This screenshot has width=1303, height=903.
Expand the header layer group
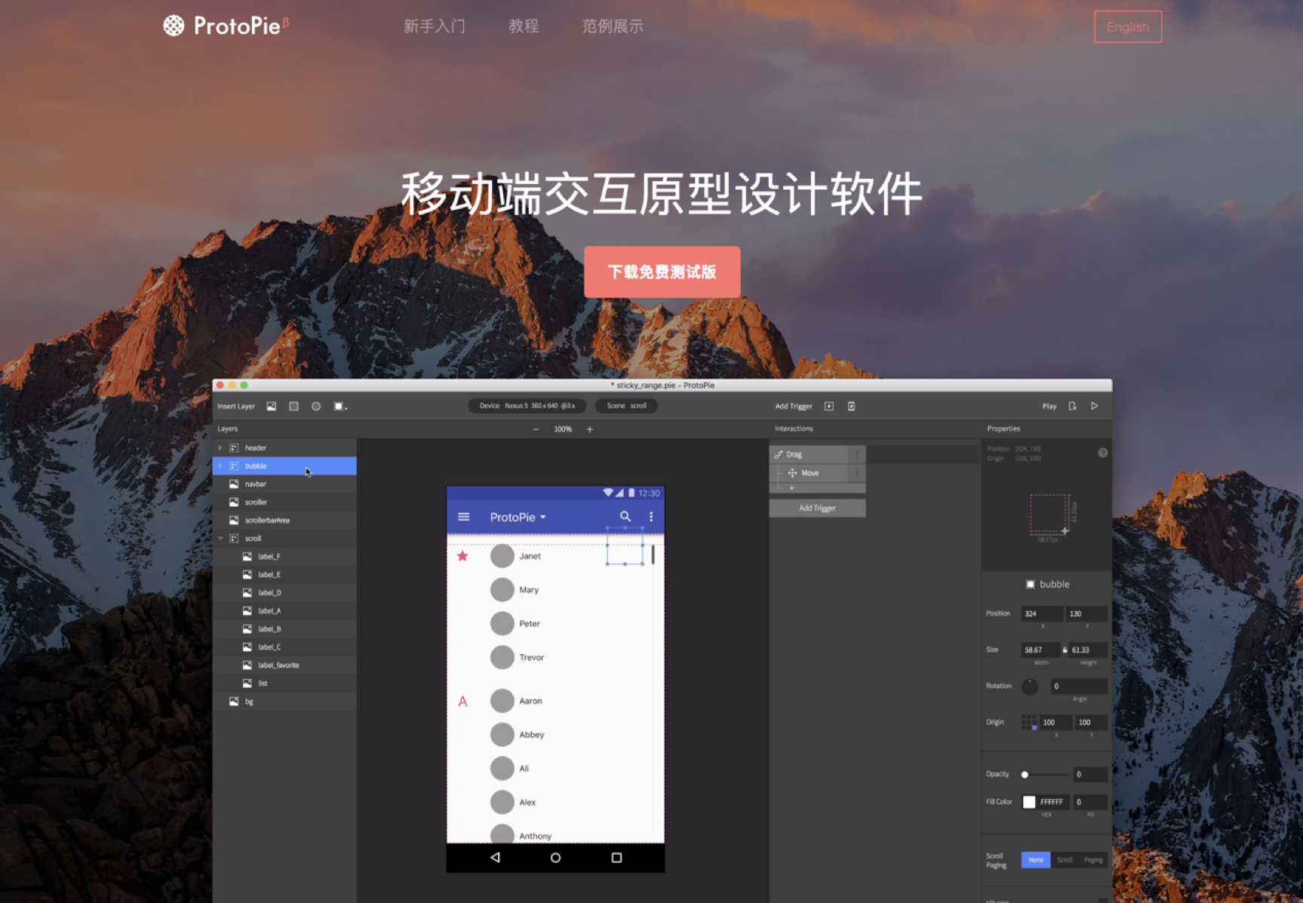click(220, 448)
